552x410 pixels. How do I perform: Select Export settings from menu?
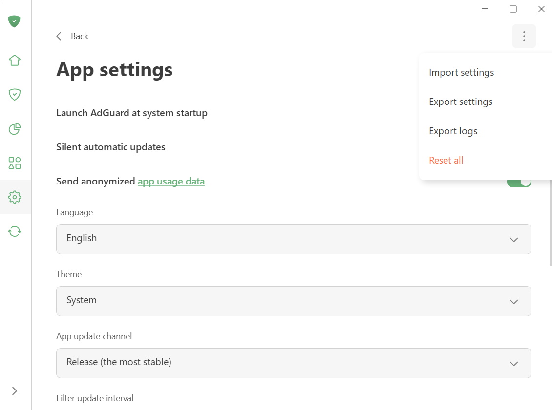[461, 102]
